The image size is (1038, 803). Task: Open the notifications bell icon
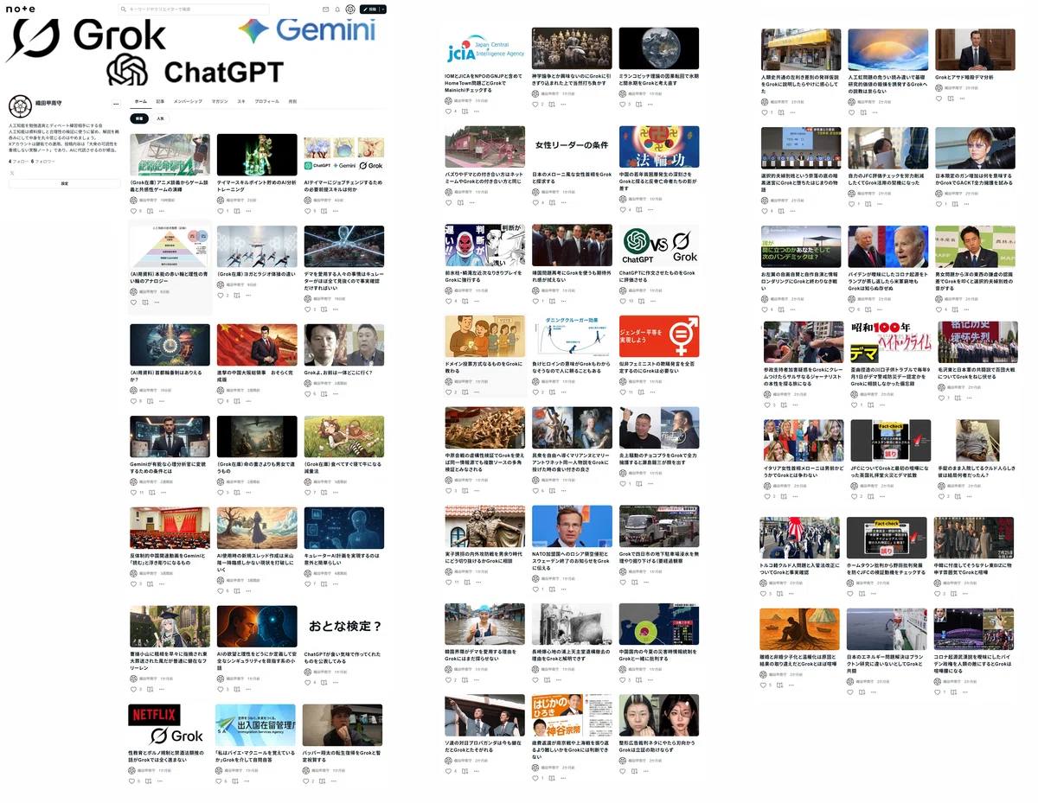tap(337, 10)
